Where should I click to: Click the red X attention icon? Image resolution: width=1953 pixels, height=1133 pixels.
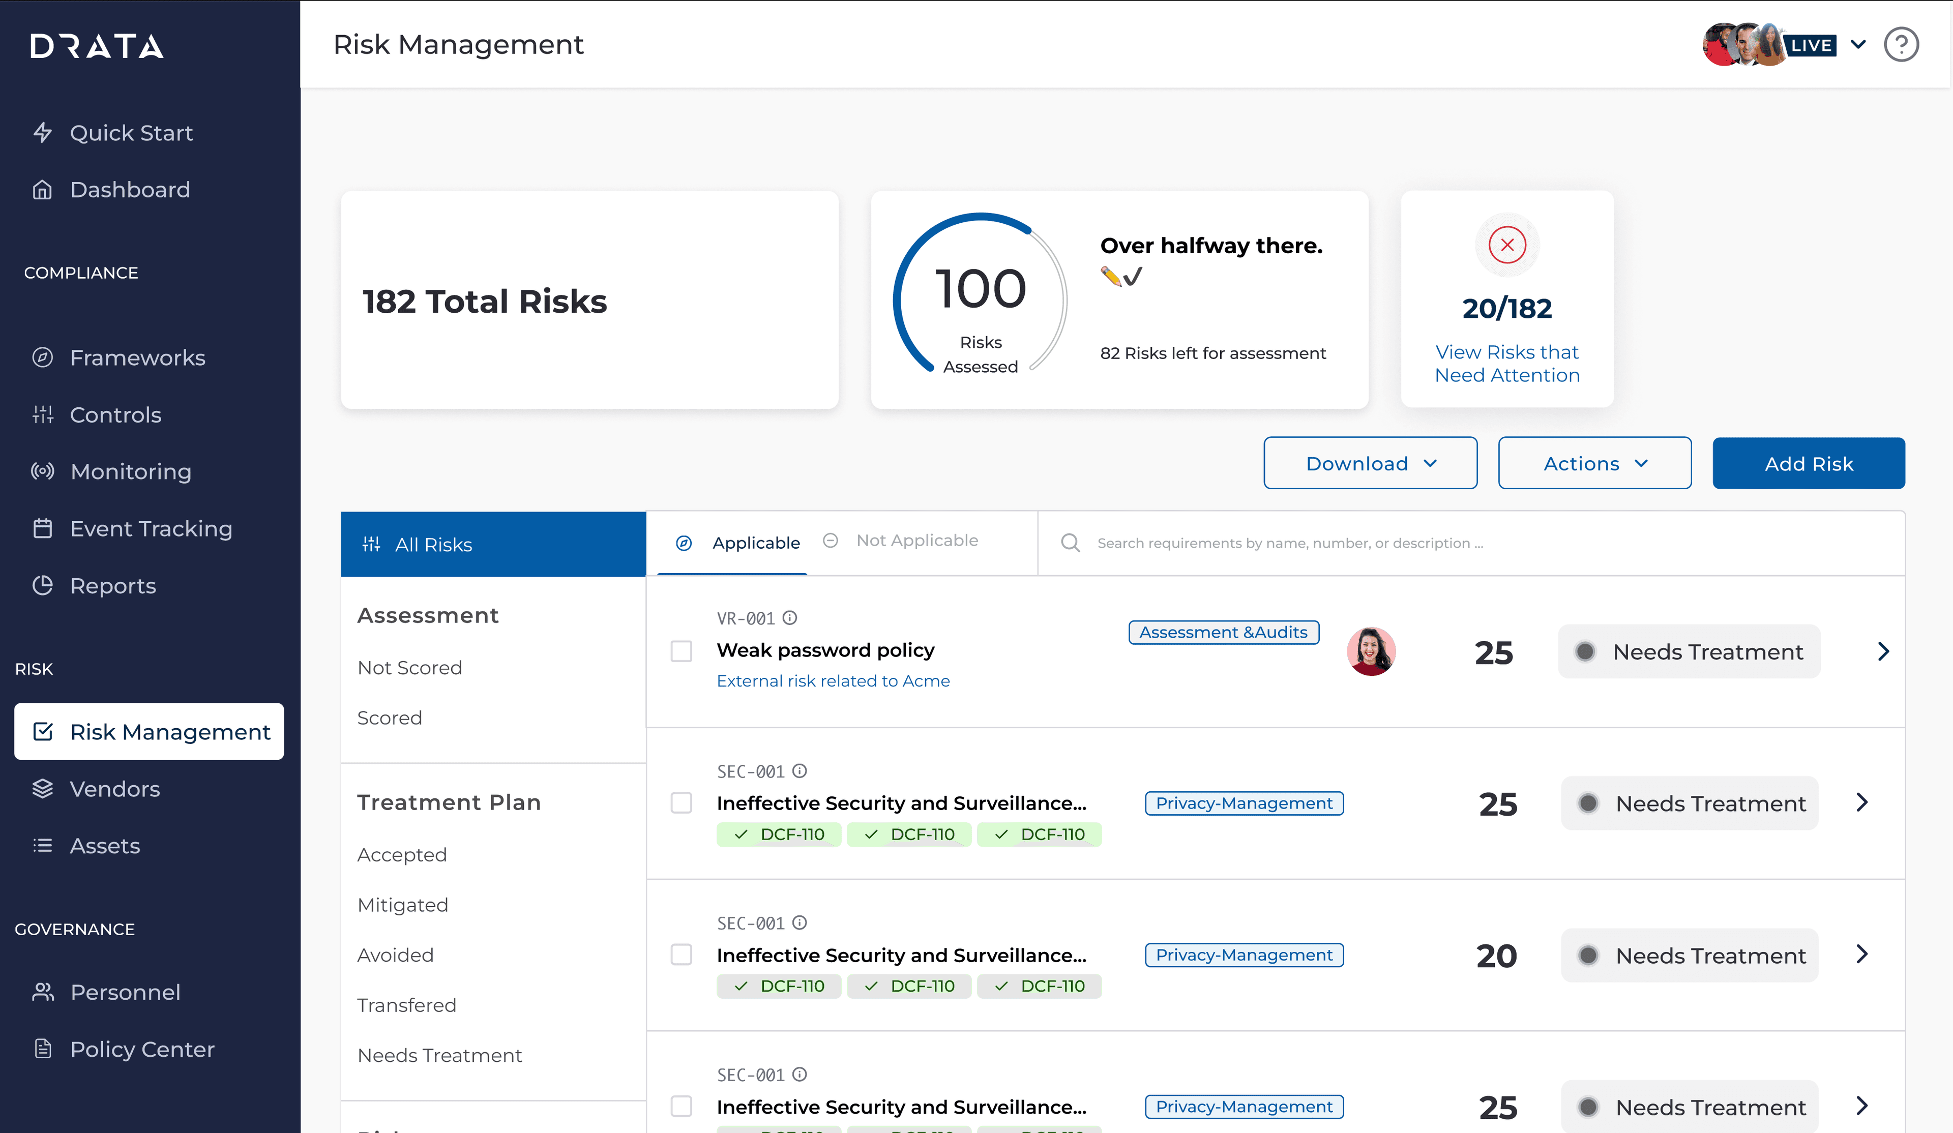[x=1506, y=245]
